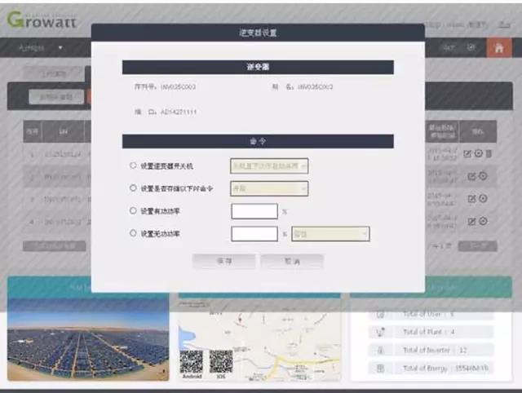Click the settings icon in the second table row
The image size is (522, 393).
[482, 176]
